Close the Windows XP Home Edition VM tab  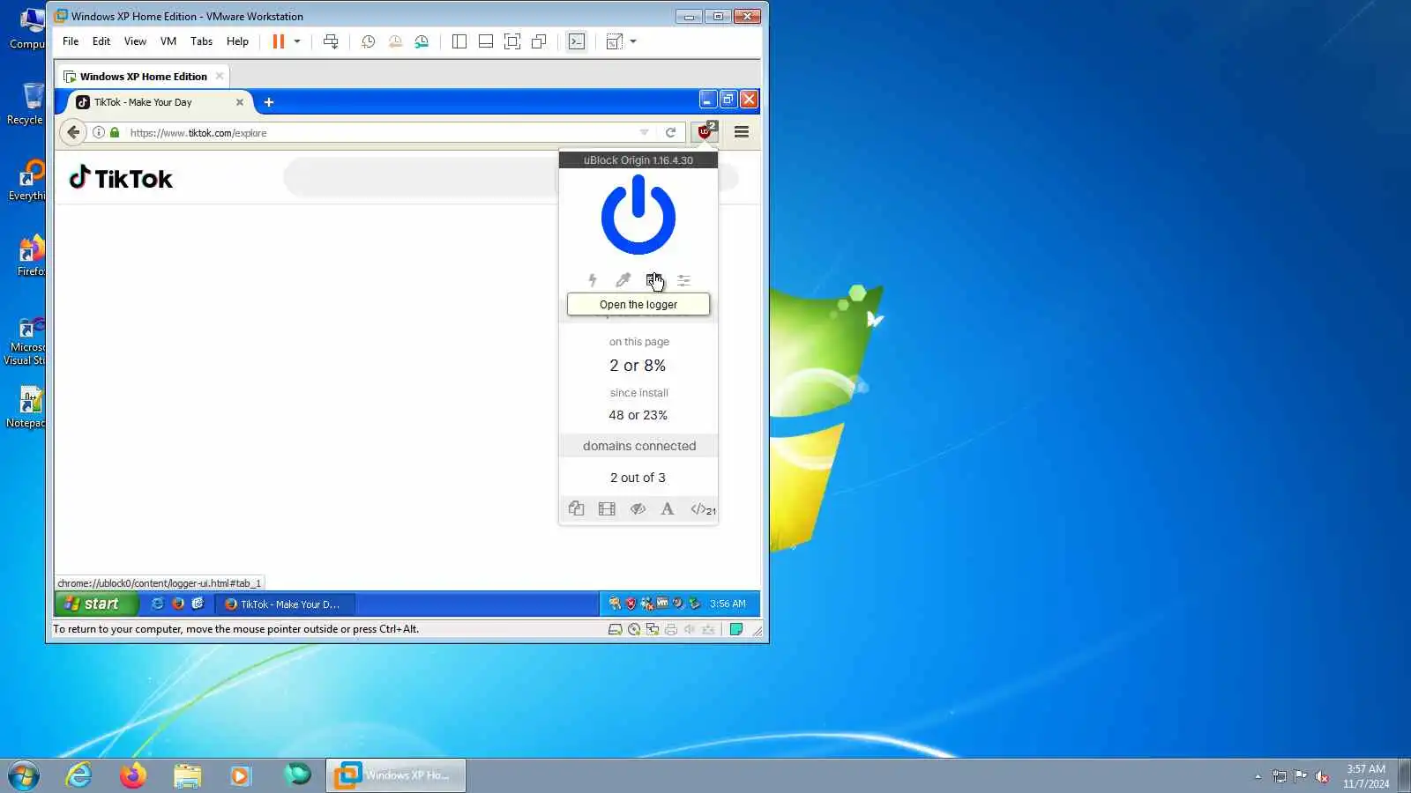220,77
